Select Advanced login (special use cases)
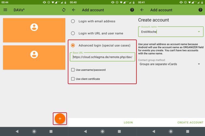 pos(101,45)
